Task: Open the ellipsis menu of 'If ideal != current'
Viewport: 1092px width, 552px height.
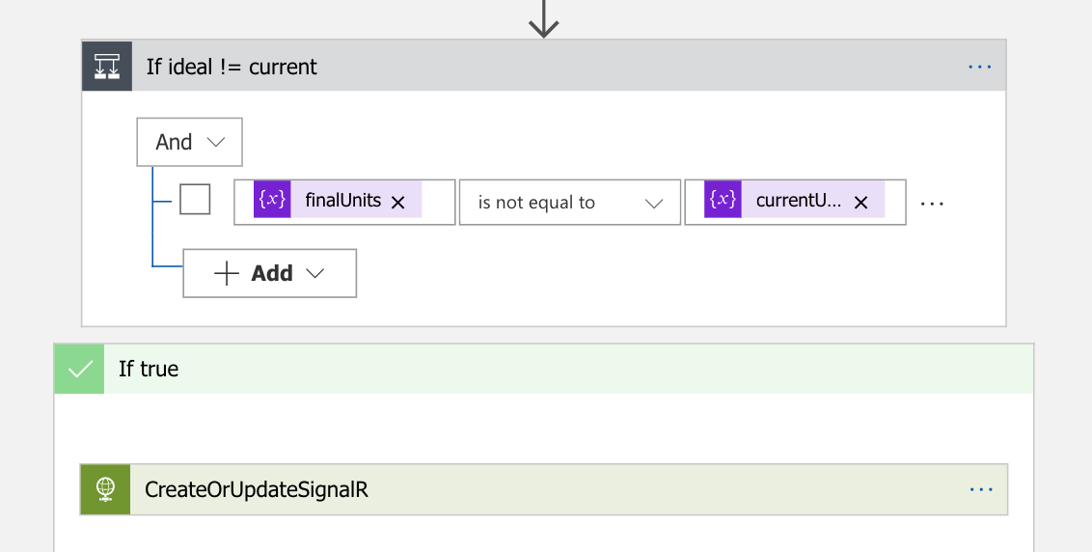Action: pyautogui.click(x=980, y=67)
